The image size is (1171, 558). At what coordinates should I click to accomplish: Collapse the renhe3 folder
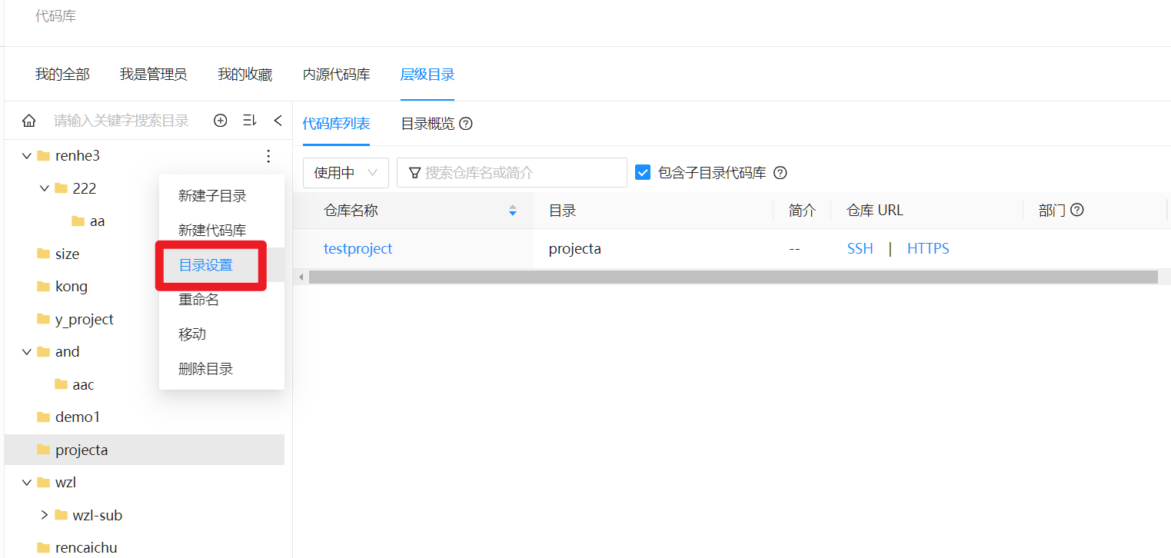click(27, 156)
